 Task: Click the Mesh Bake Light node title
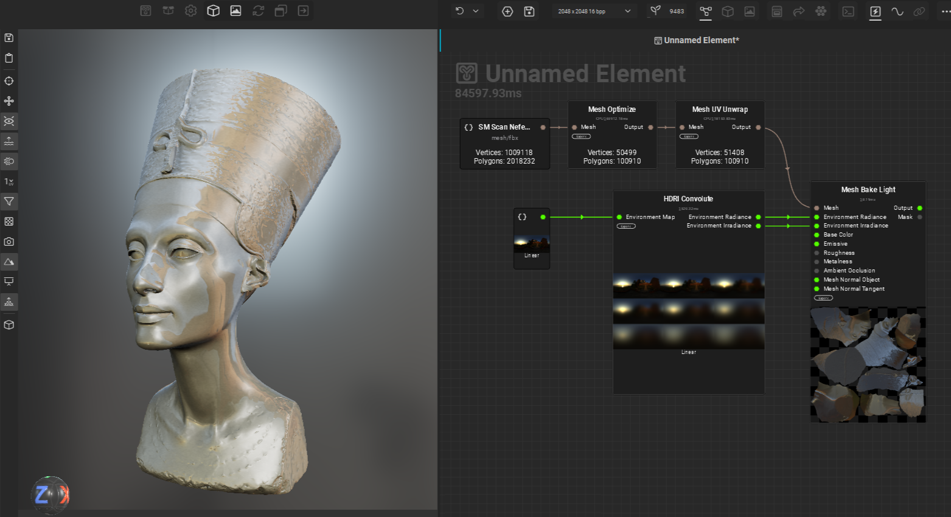click(x=868, y=190)
